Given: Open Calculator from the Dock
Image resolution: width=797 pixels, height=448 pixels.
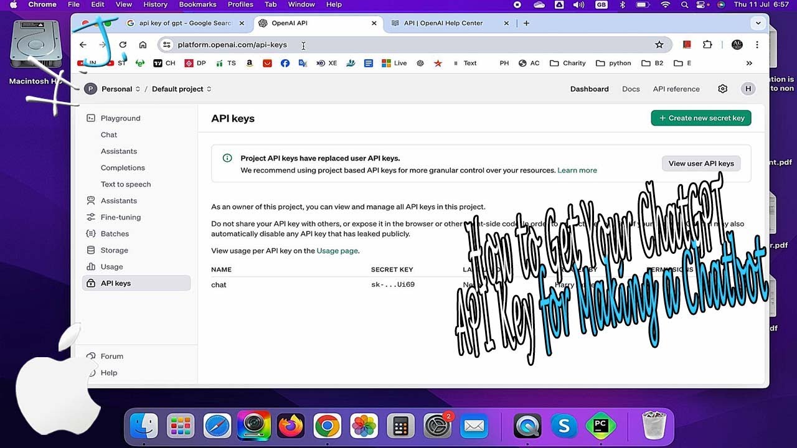Looking at the screenshot, I should [x=400, y=426].
